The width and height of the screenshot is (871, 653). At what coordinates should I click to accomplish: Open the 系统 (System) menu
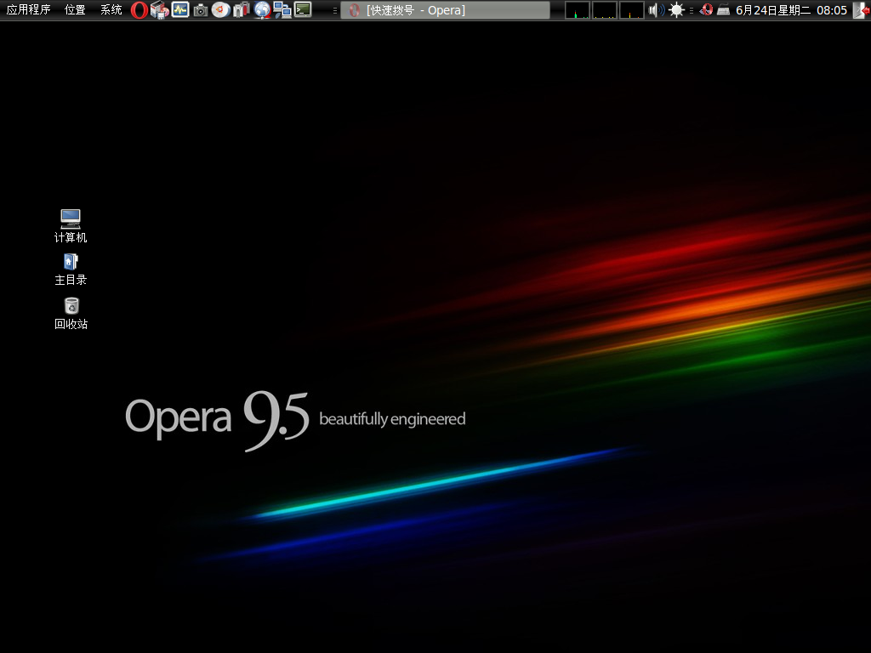(111, 10)
